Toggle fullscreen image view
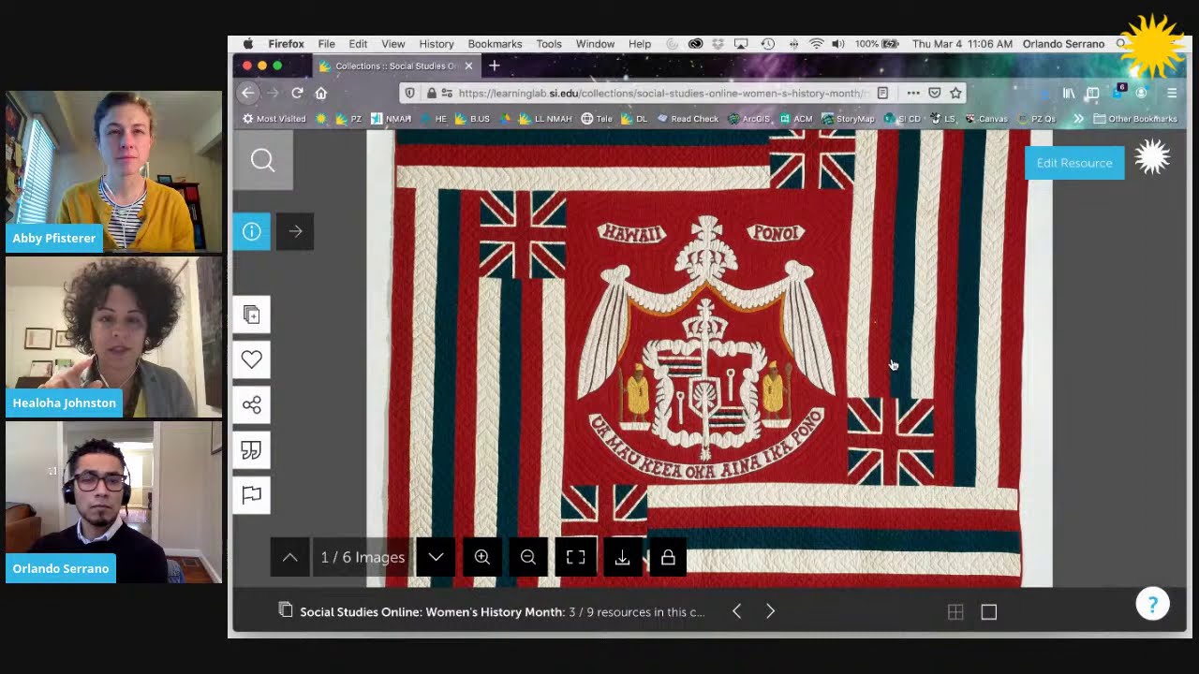 click(575, 557)
